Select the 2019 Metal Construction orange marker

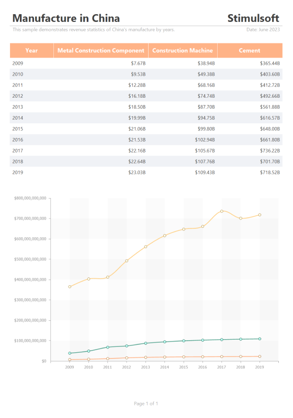[x=260, y=356]
